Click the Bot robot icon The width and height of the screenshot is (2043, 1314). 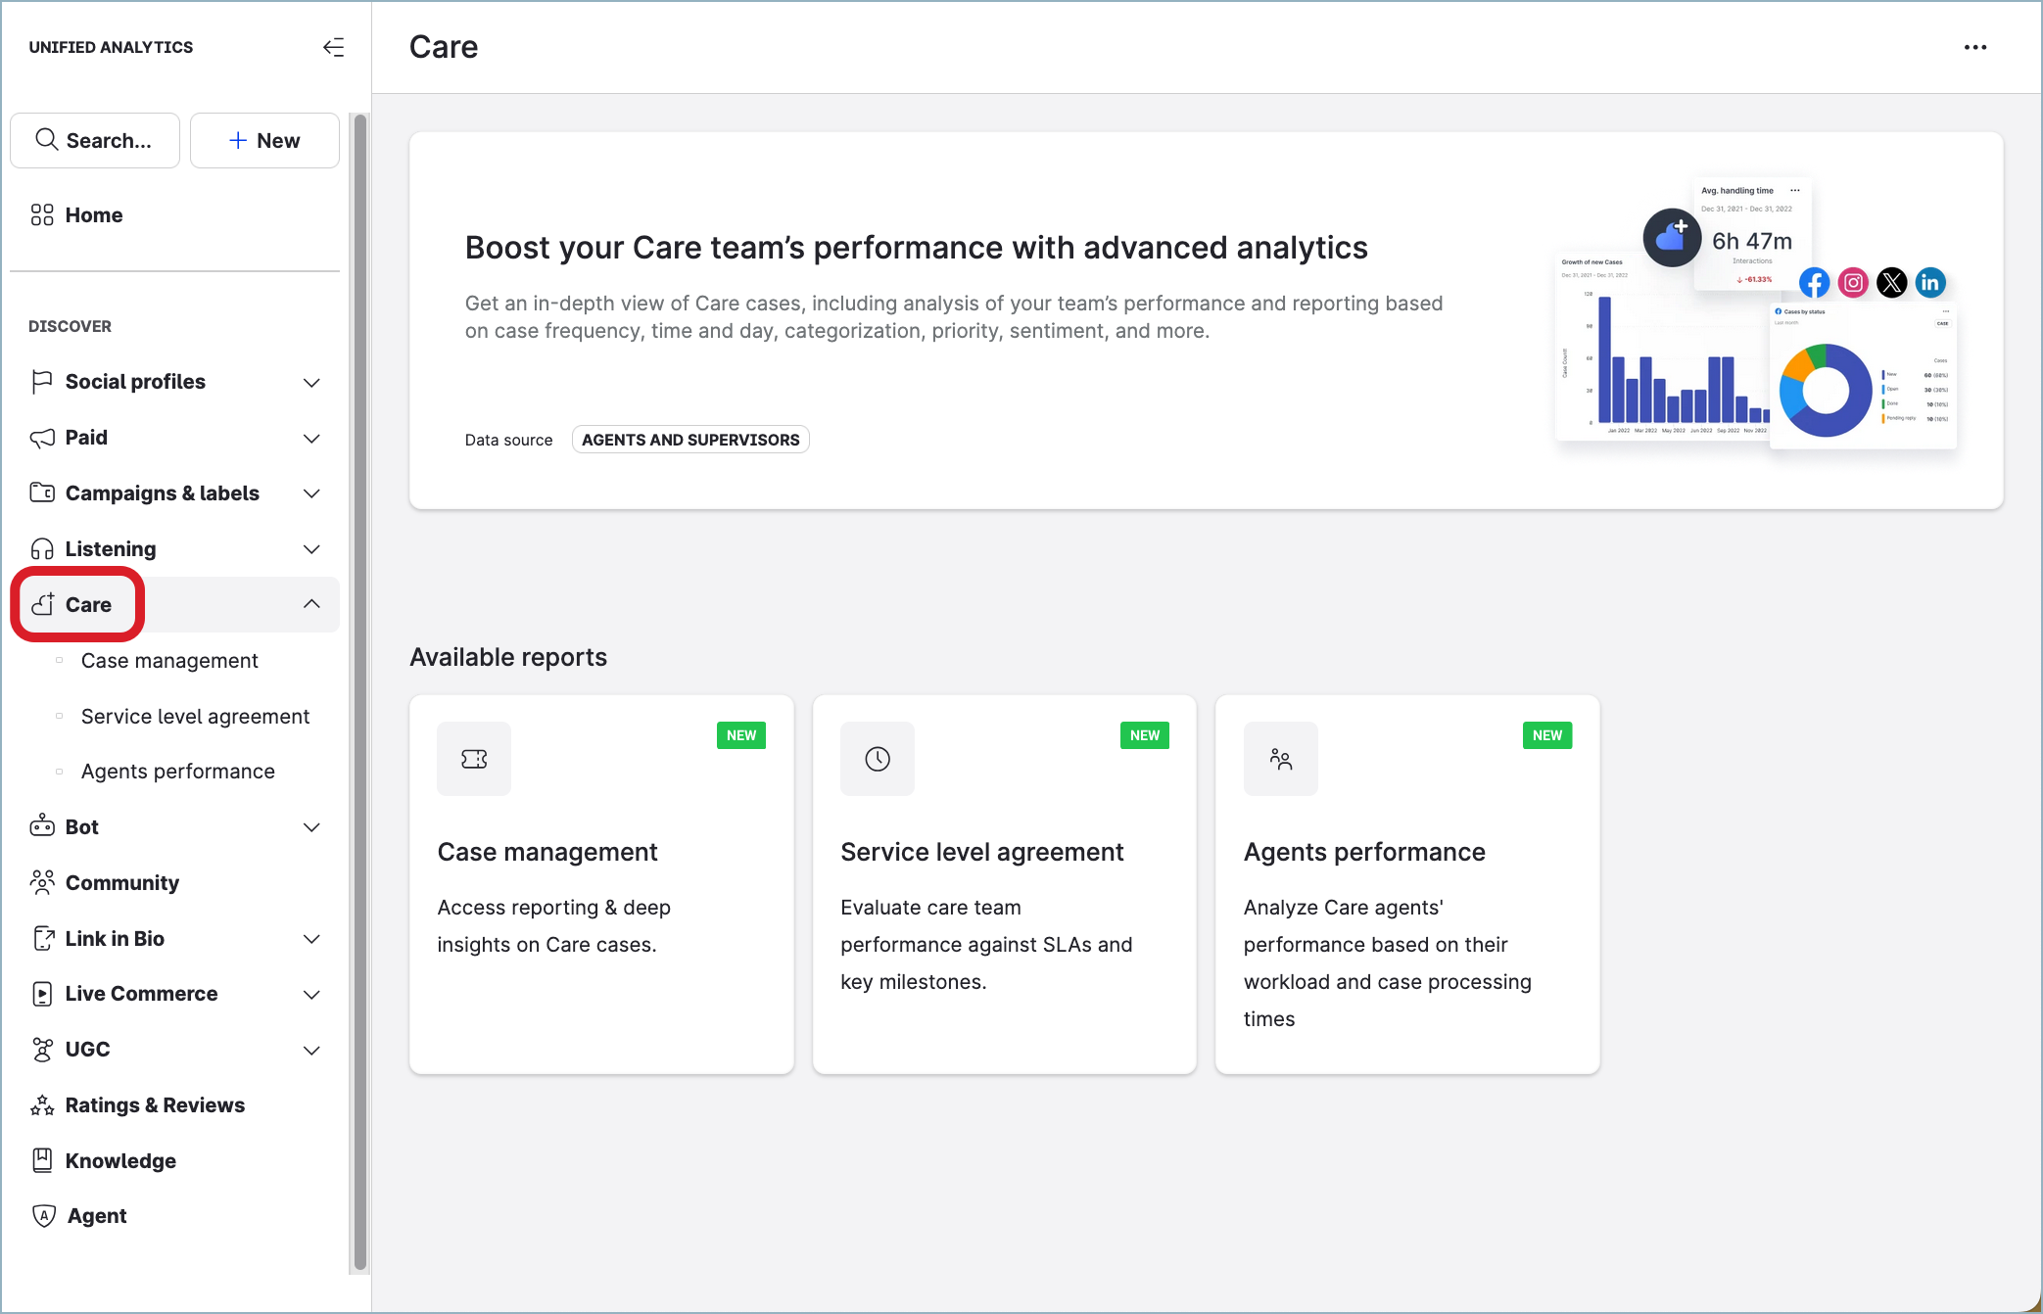(42, 826)
